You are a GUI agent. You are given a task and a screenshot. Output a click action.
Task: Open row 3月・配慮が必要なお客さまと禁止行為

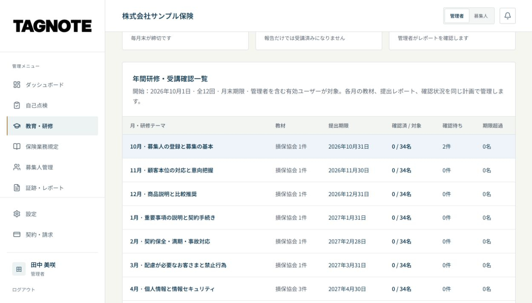[319, 265]
